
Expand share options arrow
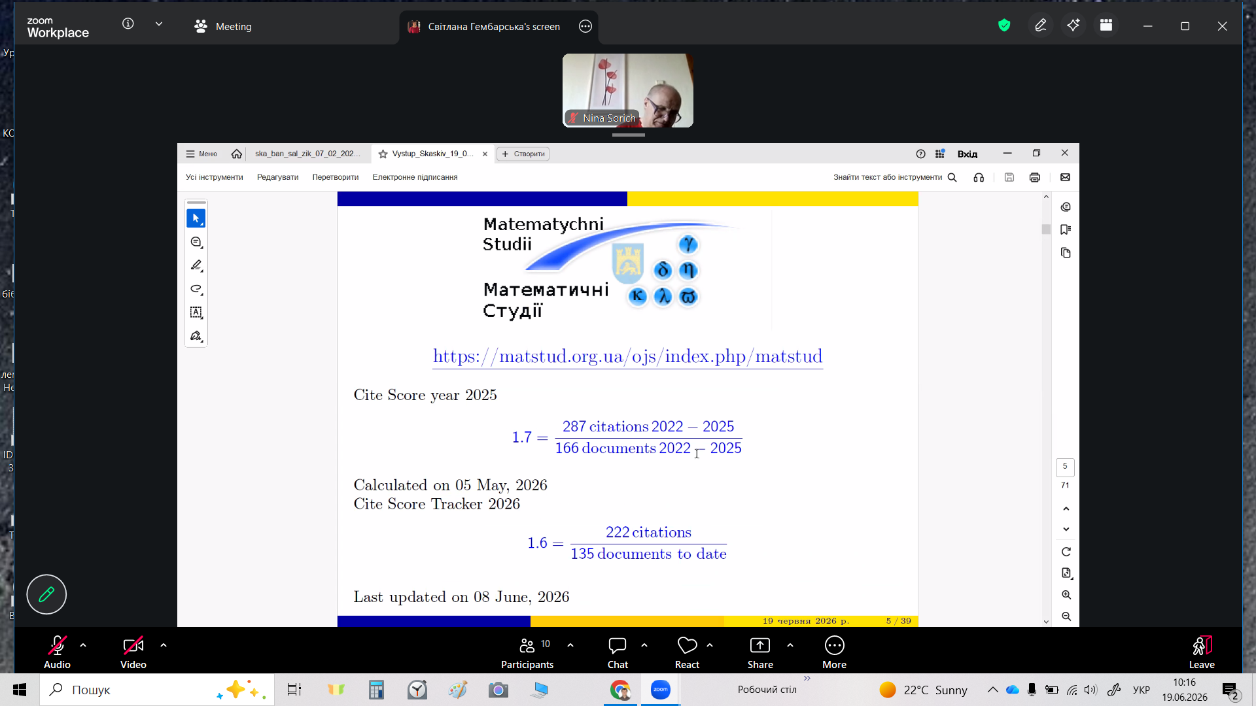pos(790,645)
